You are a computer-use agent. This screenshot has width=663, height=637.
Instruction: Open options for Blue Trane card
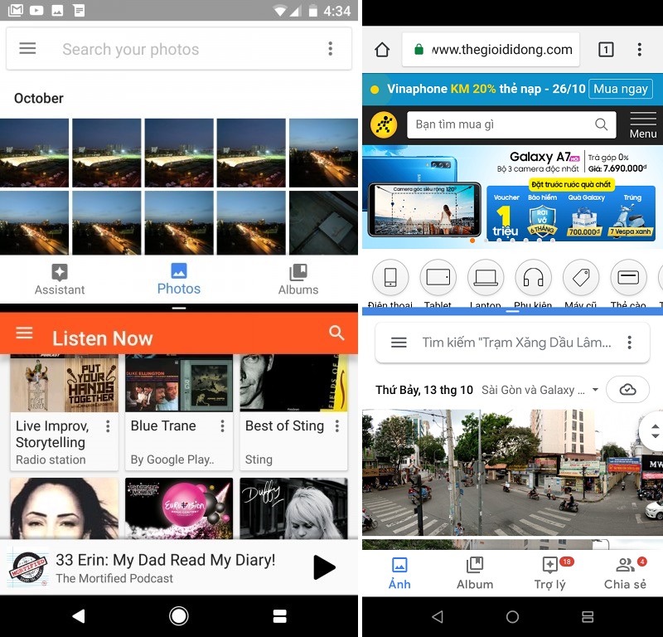click(222, 426)
